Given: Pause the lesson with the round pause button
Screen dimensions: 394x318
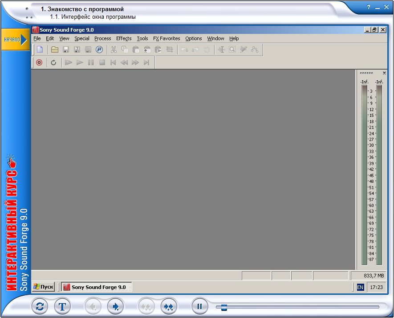Looking at the screenshot, I should 199,307.
